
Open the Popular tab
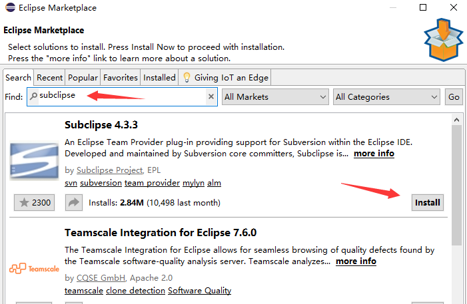83,78
